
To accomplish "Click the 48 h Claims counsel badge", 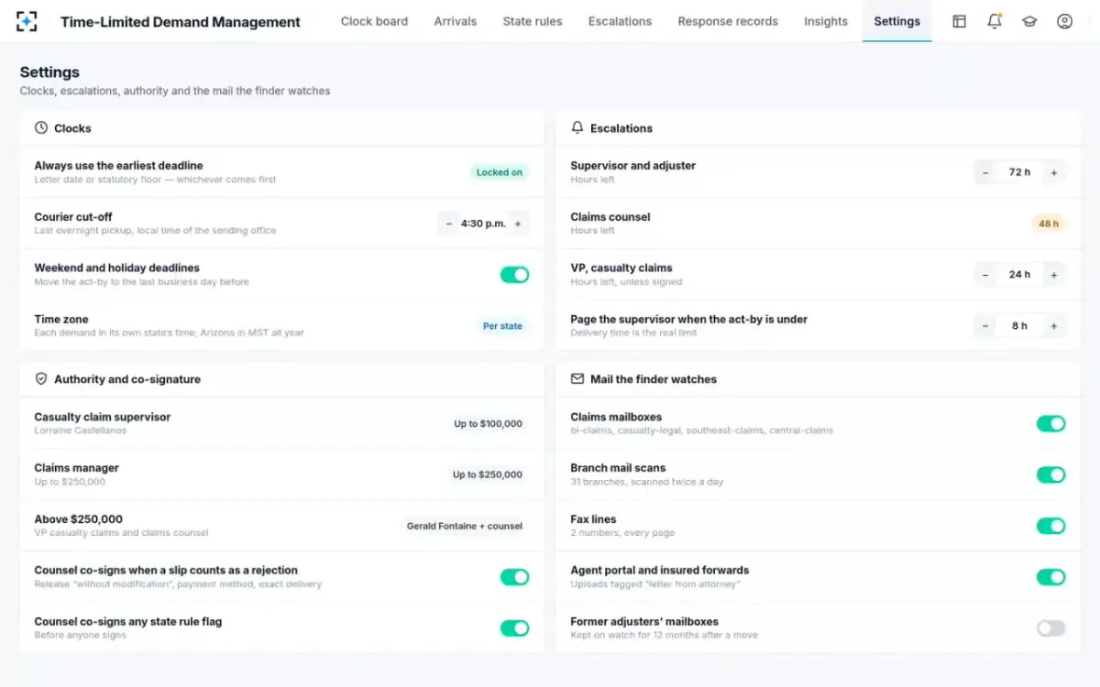I will tap(1049, 224).
